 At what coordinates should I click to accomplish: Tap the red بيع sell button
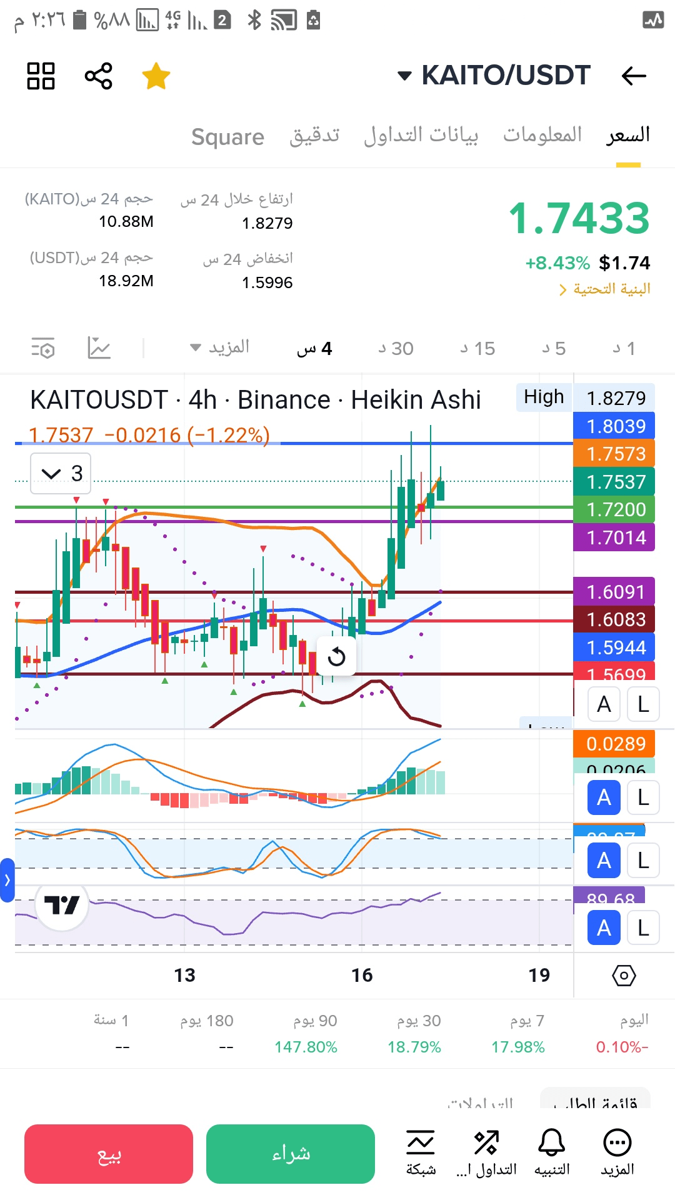[109, 1154]
